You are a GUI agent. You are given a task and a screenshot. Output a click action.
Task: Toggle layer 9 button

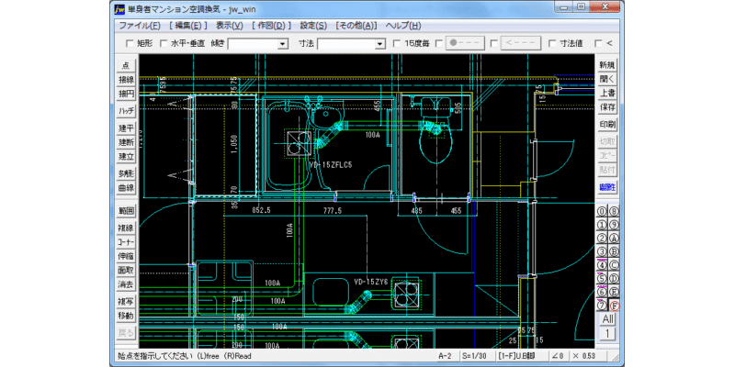click(613, 225)
